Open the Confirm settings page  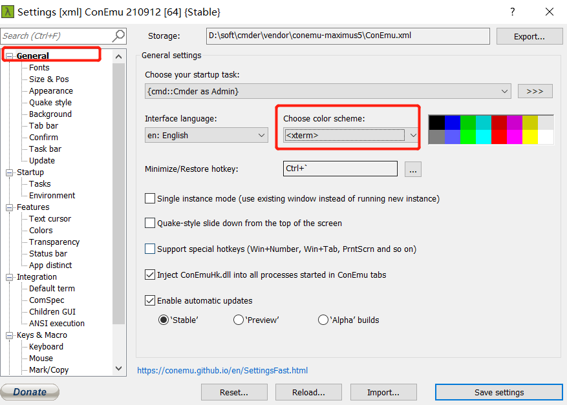pyautogui.click(x=43, y=138)
